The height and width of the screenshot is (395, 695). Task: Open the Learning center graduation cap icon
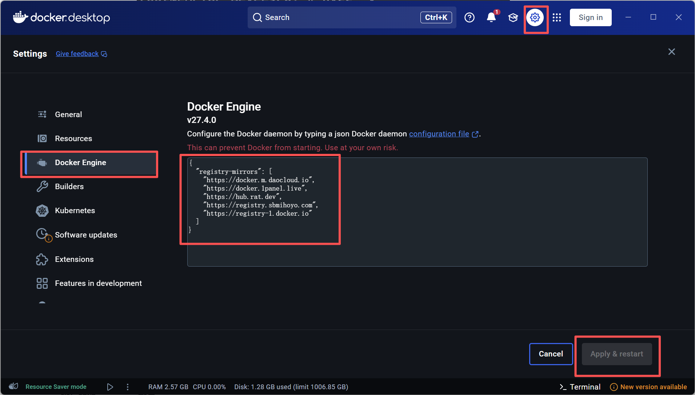point(513,17)
